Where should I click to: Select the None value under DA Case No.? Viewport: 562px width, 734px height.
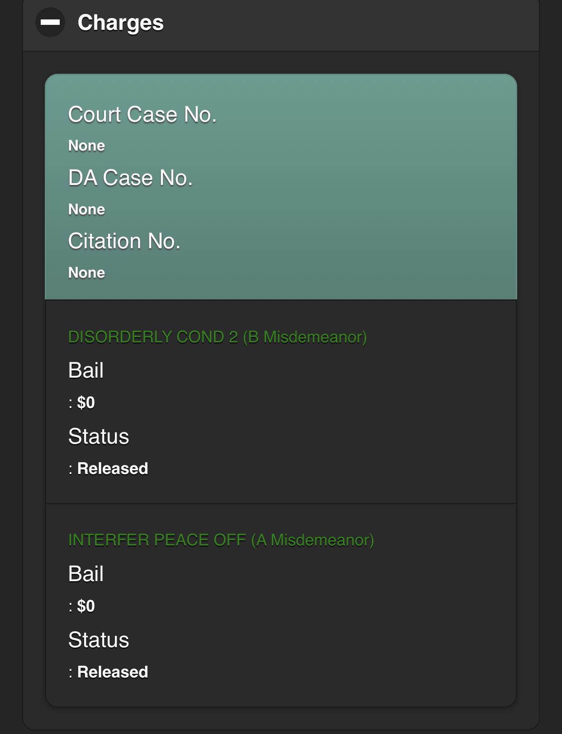pyautogui.click(x=86, y=209)
